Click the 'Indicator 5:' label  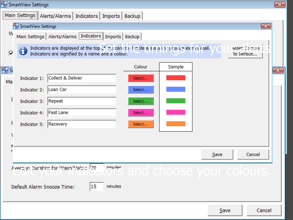point(32,124)
